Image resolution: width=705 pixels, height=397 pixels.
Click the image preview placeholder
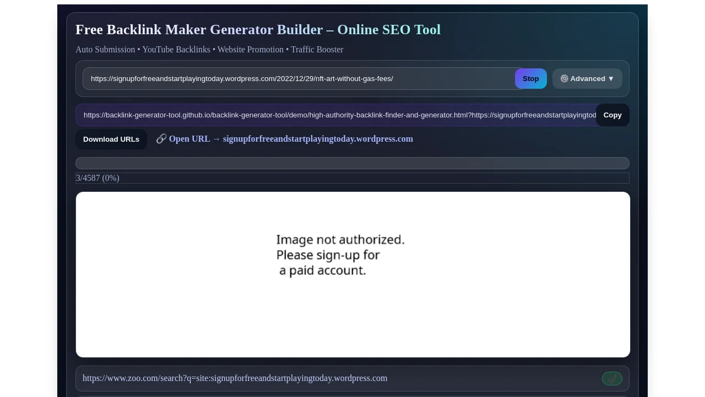(x=353, y=275)
